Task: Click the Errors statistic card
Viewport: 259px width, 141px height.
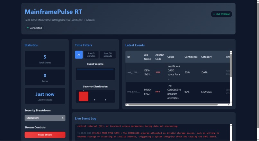Action: [45, 77]
